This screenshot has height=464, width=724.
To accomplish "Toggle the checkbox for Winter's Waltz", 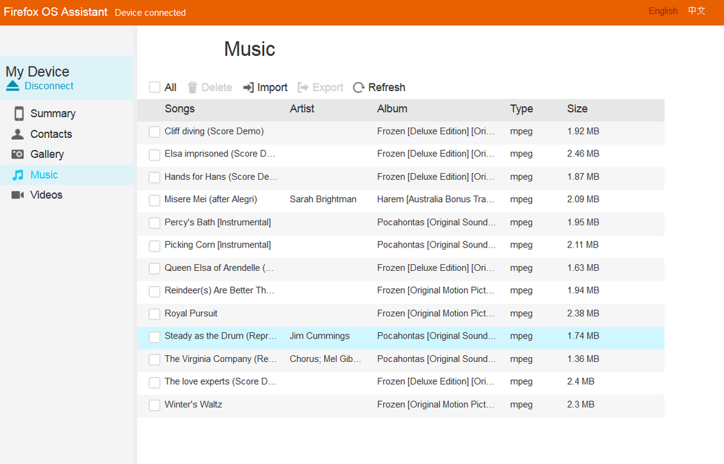I will 154,405.
